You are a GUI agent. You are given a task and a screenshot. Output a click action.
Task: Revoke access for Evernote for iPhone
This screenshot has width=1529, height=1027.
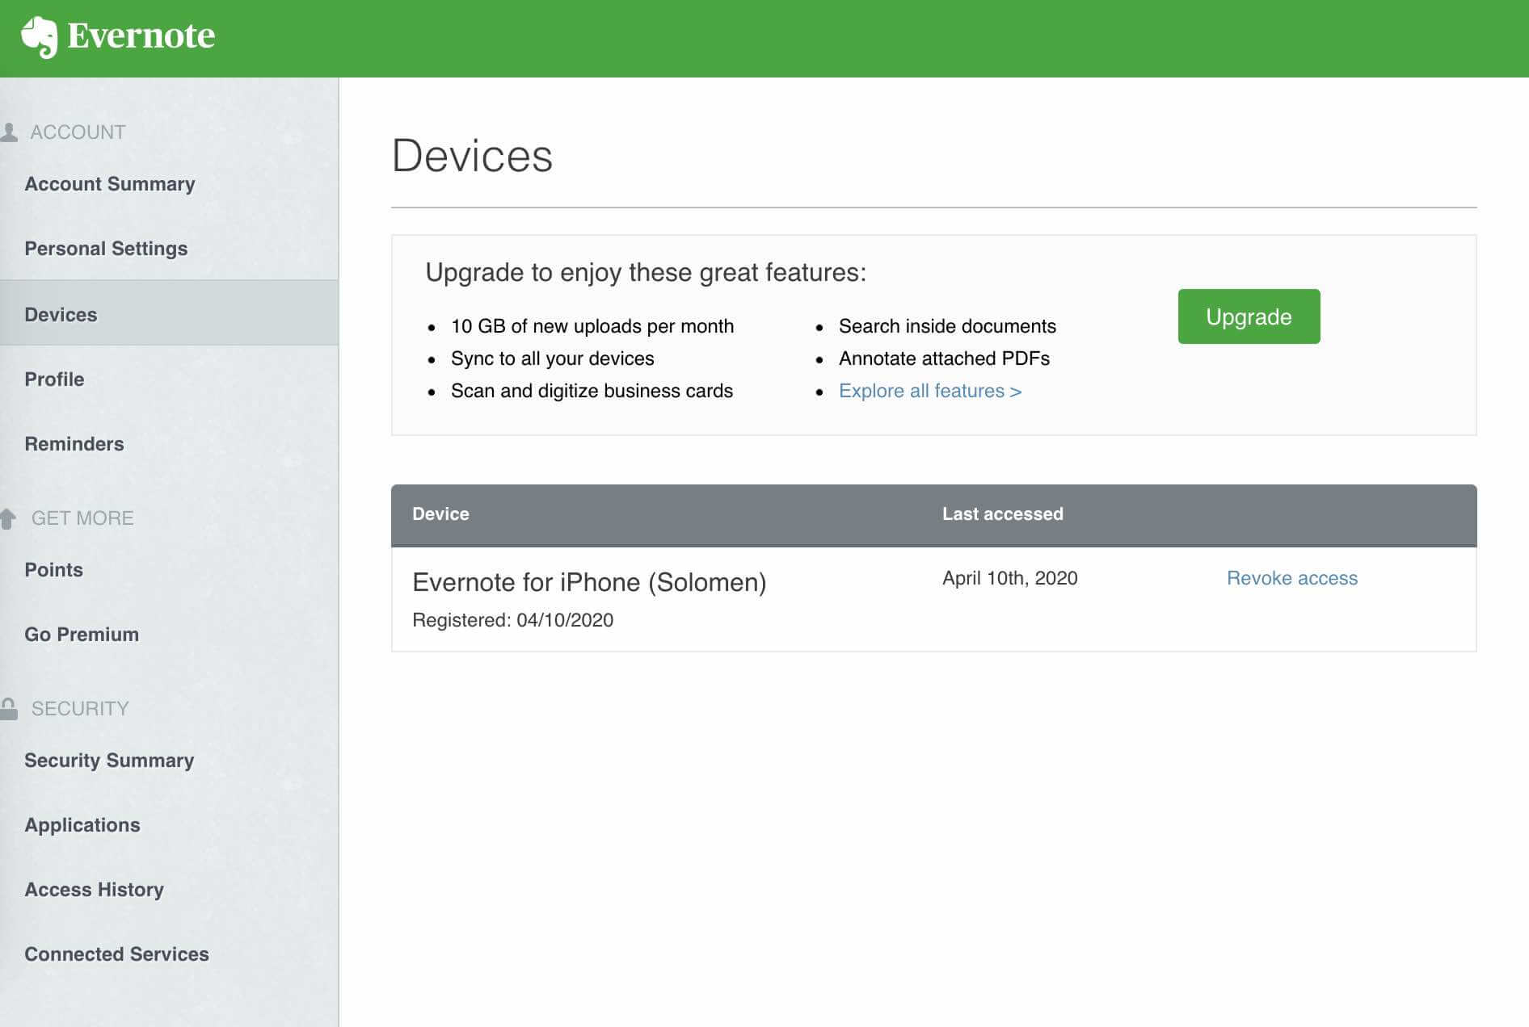click(x=1291, y=578)
